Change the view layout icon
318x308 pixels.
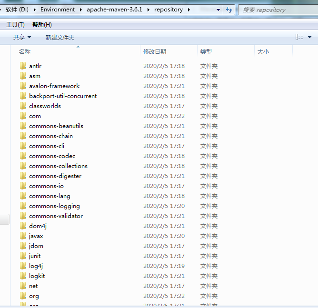click(x=299, y=37)
